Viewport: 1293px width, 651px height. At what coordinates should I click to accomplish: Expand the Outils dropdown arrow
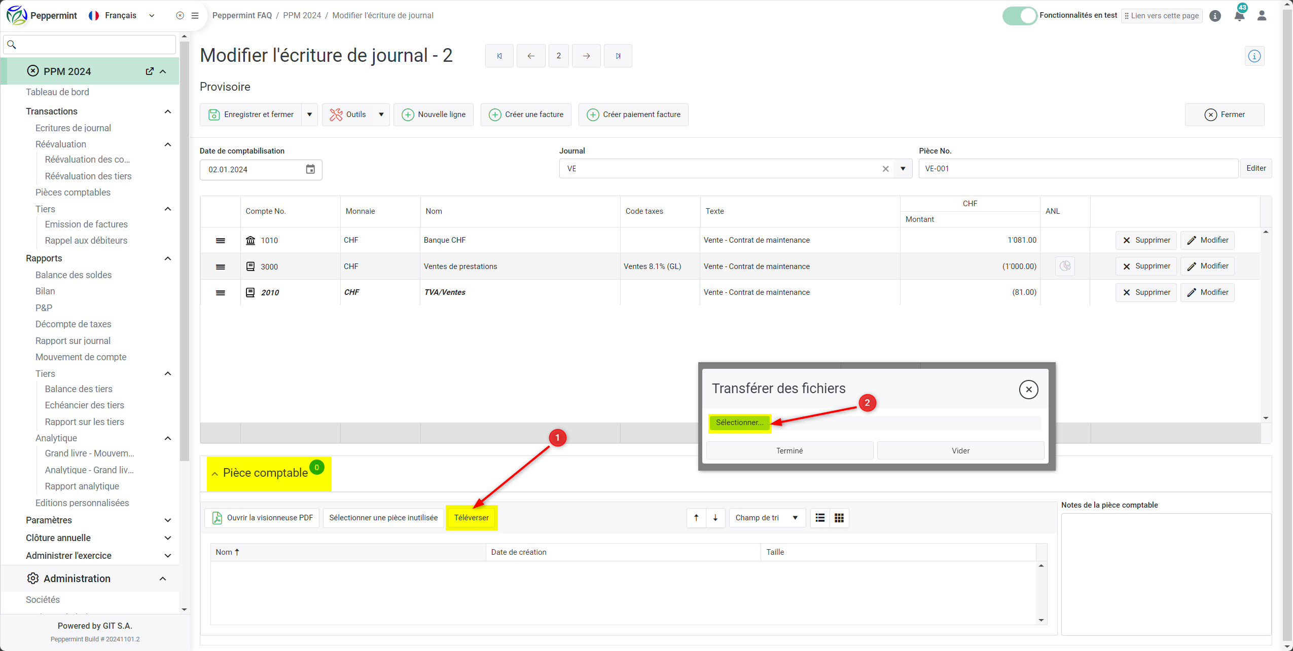pos(381,114)
